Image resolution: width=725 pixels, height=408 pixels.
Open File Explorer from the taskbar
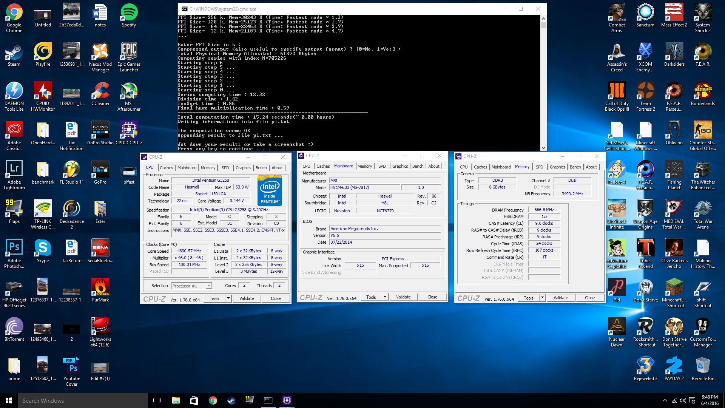(176, 400)
